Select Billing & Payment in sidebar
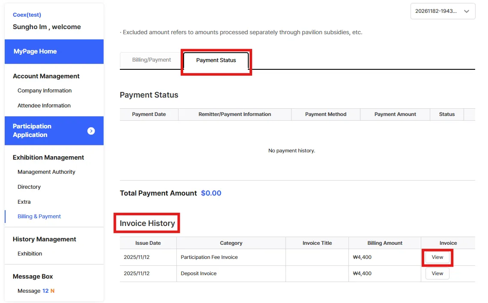488x303 pixels. (x=39, y=217)
